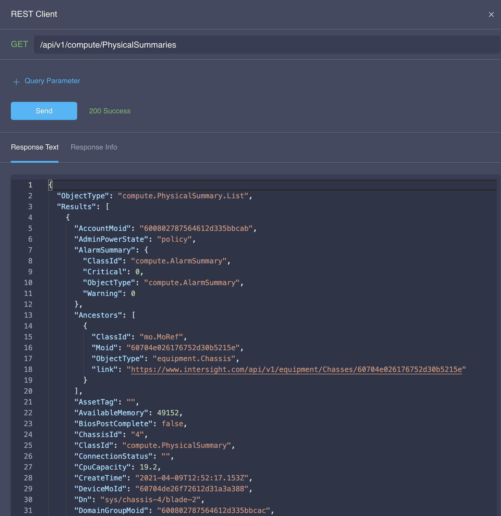The height and width of the screenshot is (516, 501).
Task: Close the REST Client panel
Action: 491,14
